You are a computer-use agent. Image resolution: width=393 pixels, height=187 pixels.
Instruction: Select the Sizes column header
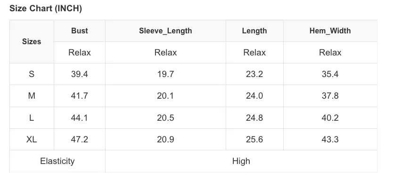(x=32, y=41)
